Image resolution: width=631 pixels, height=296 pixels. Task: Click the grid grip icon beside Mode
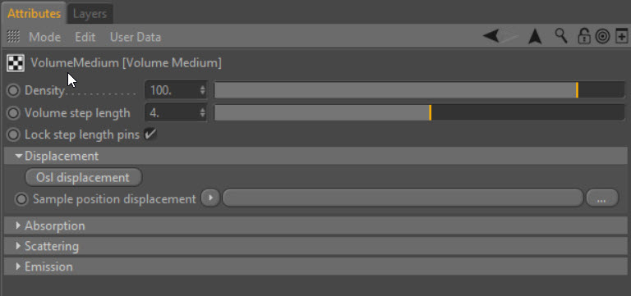(13, 37)
